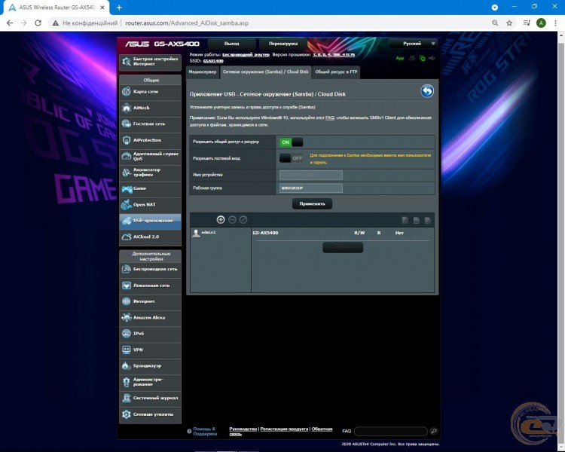The width and height of the screenshot is (565, 452).
Task: Select USB application (USB-приложение) menu item
Action: [150, 221]
